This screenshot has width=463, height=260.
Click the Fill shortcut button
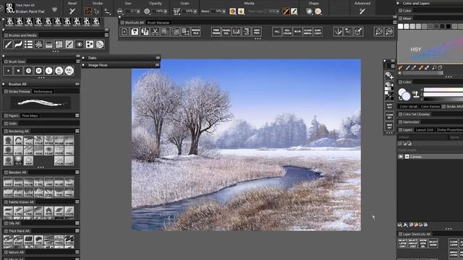277,32
